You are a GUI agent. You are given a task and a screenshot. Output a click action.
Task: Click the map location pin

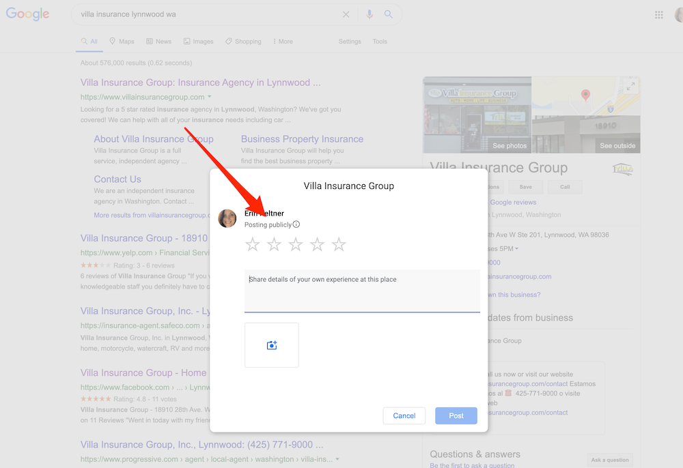coord(585,96)
